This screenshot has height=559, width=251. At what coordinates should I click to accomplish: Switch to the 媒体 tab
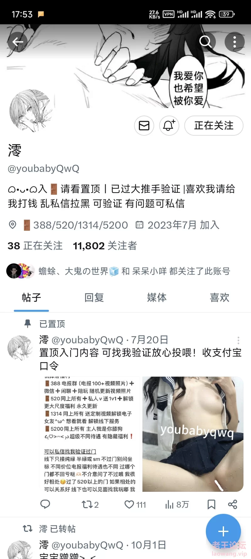[157, 297]
